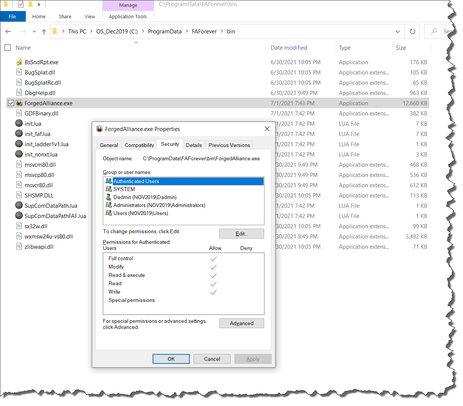
Task: Close the ForgedAlliance.exe Properties dialog
Action: [267, 129]
